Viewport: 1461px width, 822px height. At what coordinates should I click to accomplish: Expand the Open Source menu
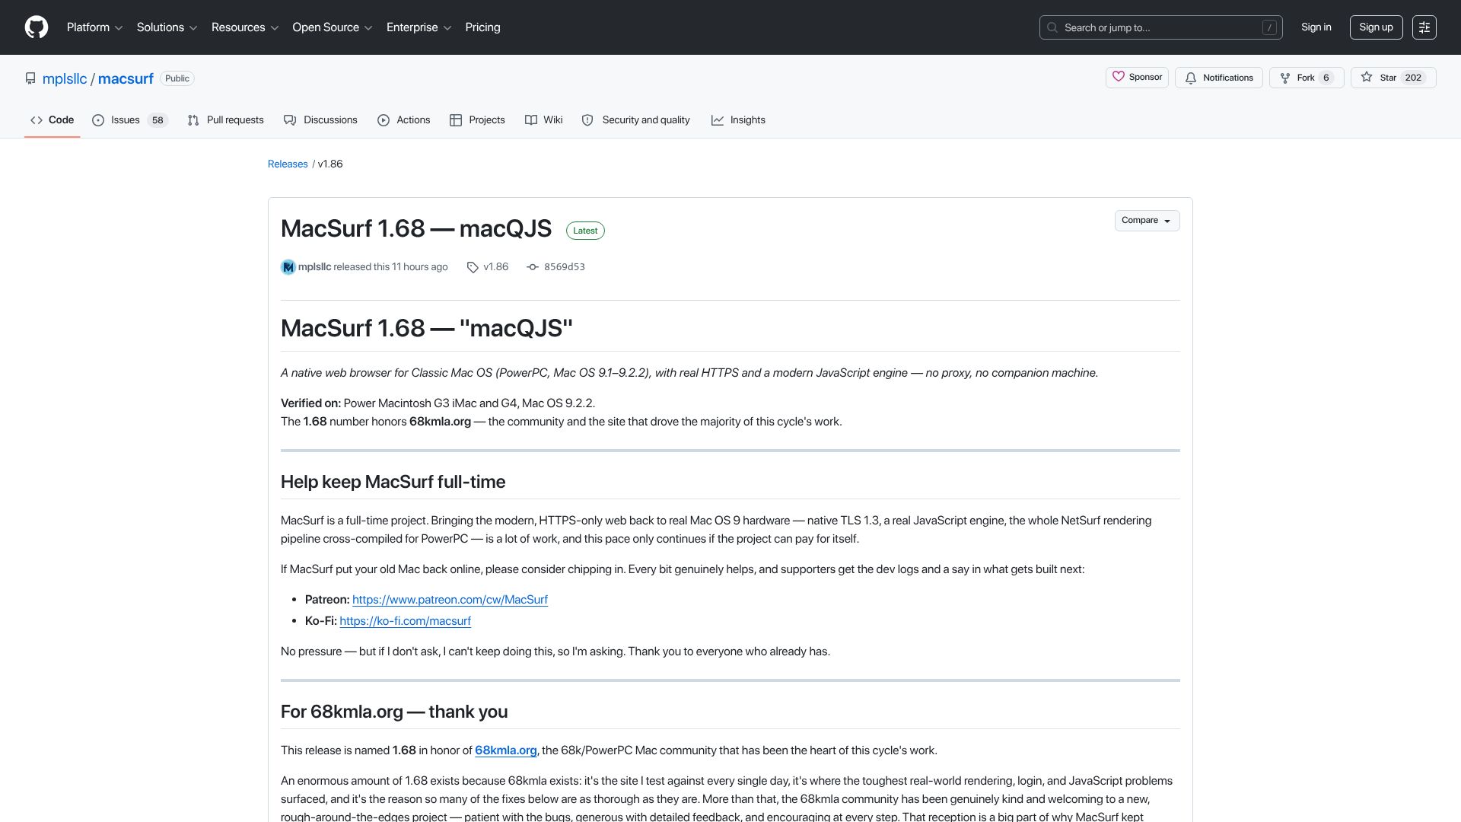tap(333, 27)
